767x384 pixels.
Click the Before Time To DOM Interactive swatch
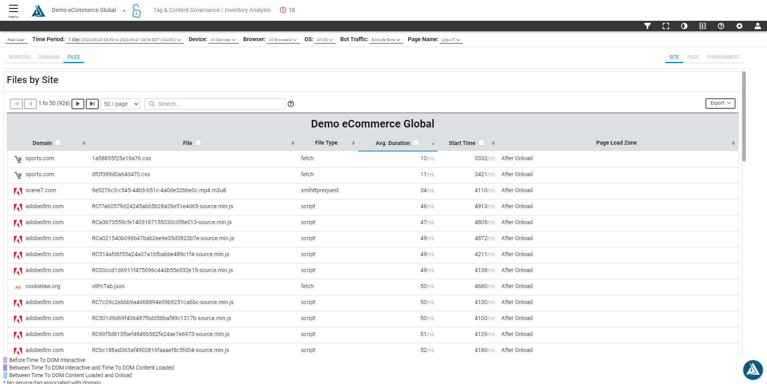point(5,360)
